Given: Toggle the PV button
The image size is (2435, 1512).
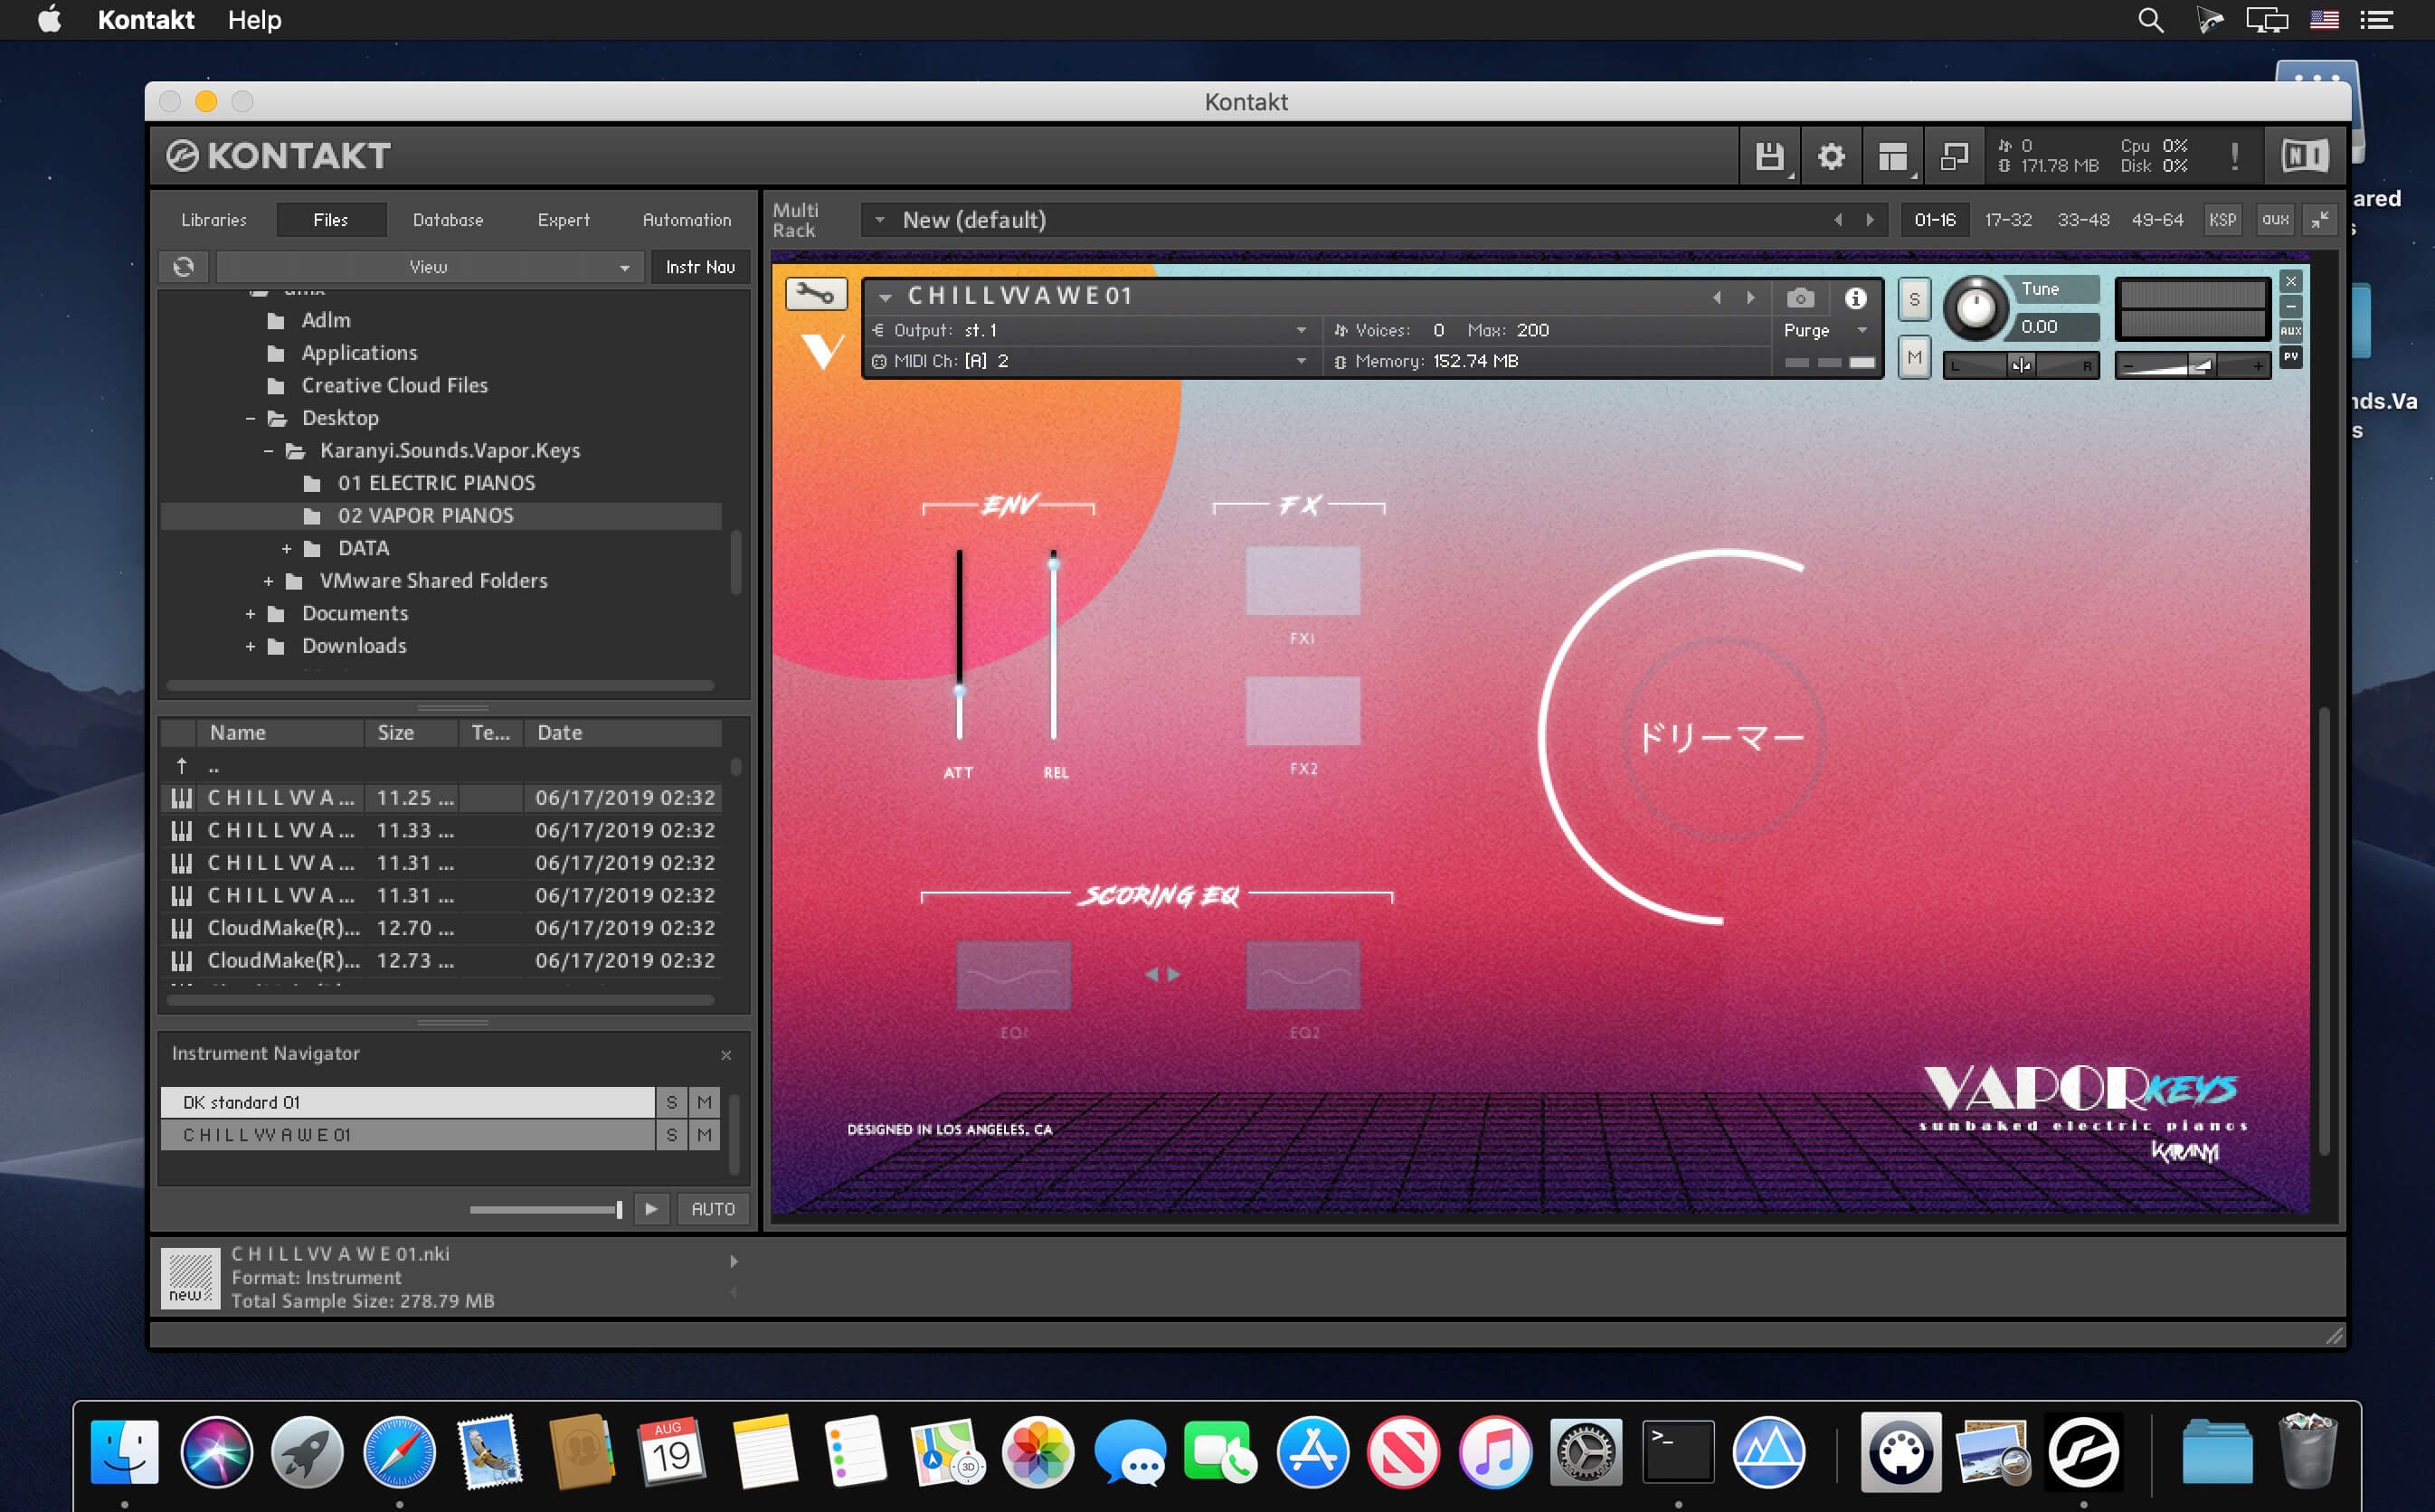Looking at the screenshot, I should pyautogui.click(x=2291, y=357).
